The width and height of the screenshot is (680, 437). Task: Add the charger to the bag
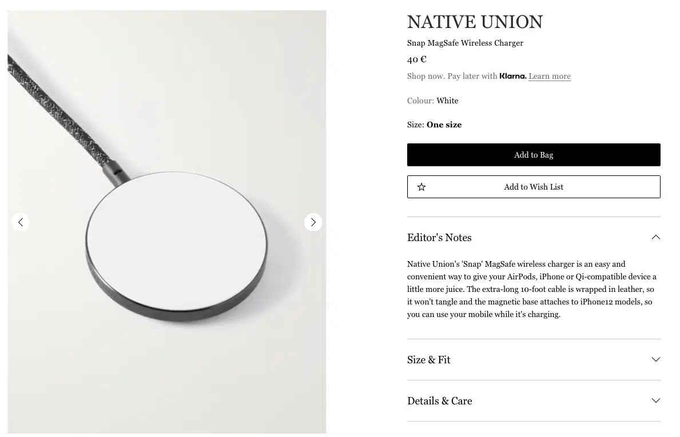click(533, 155)
